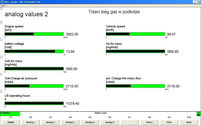Click the Vehicle speed label
The image size is (201, 126).
[x=115, y=26]
